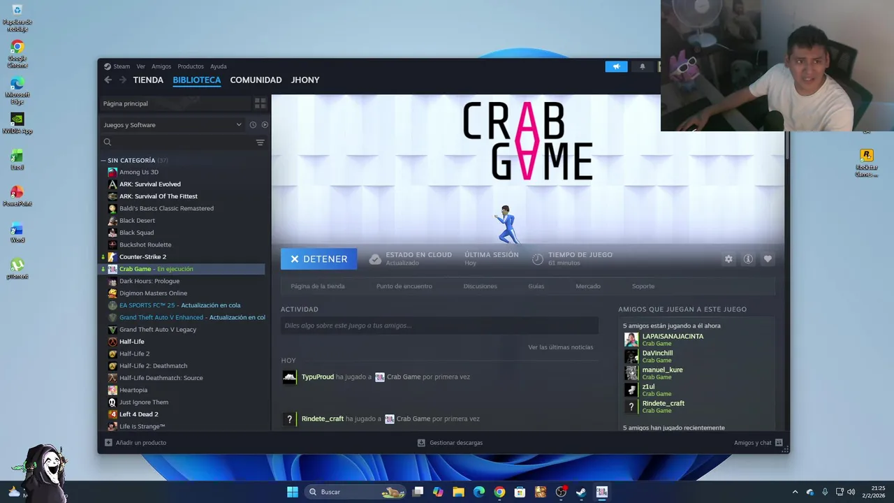
Task: Open the Ayuda menu
Action: click(219, 66)
